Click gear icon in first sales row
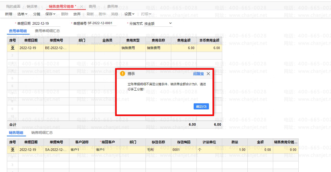This screenshot has height=172, width=331. (12, 150)
